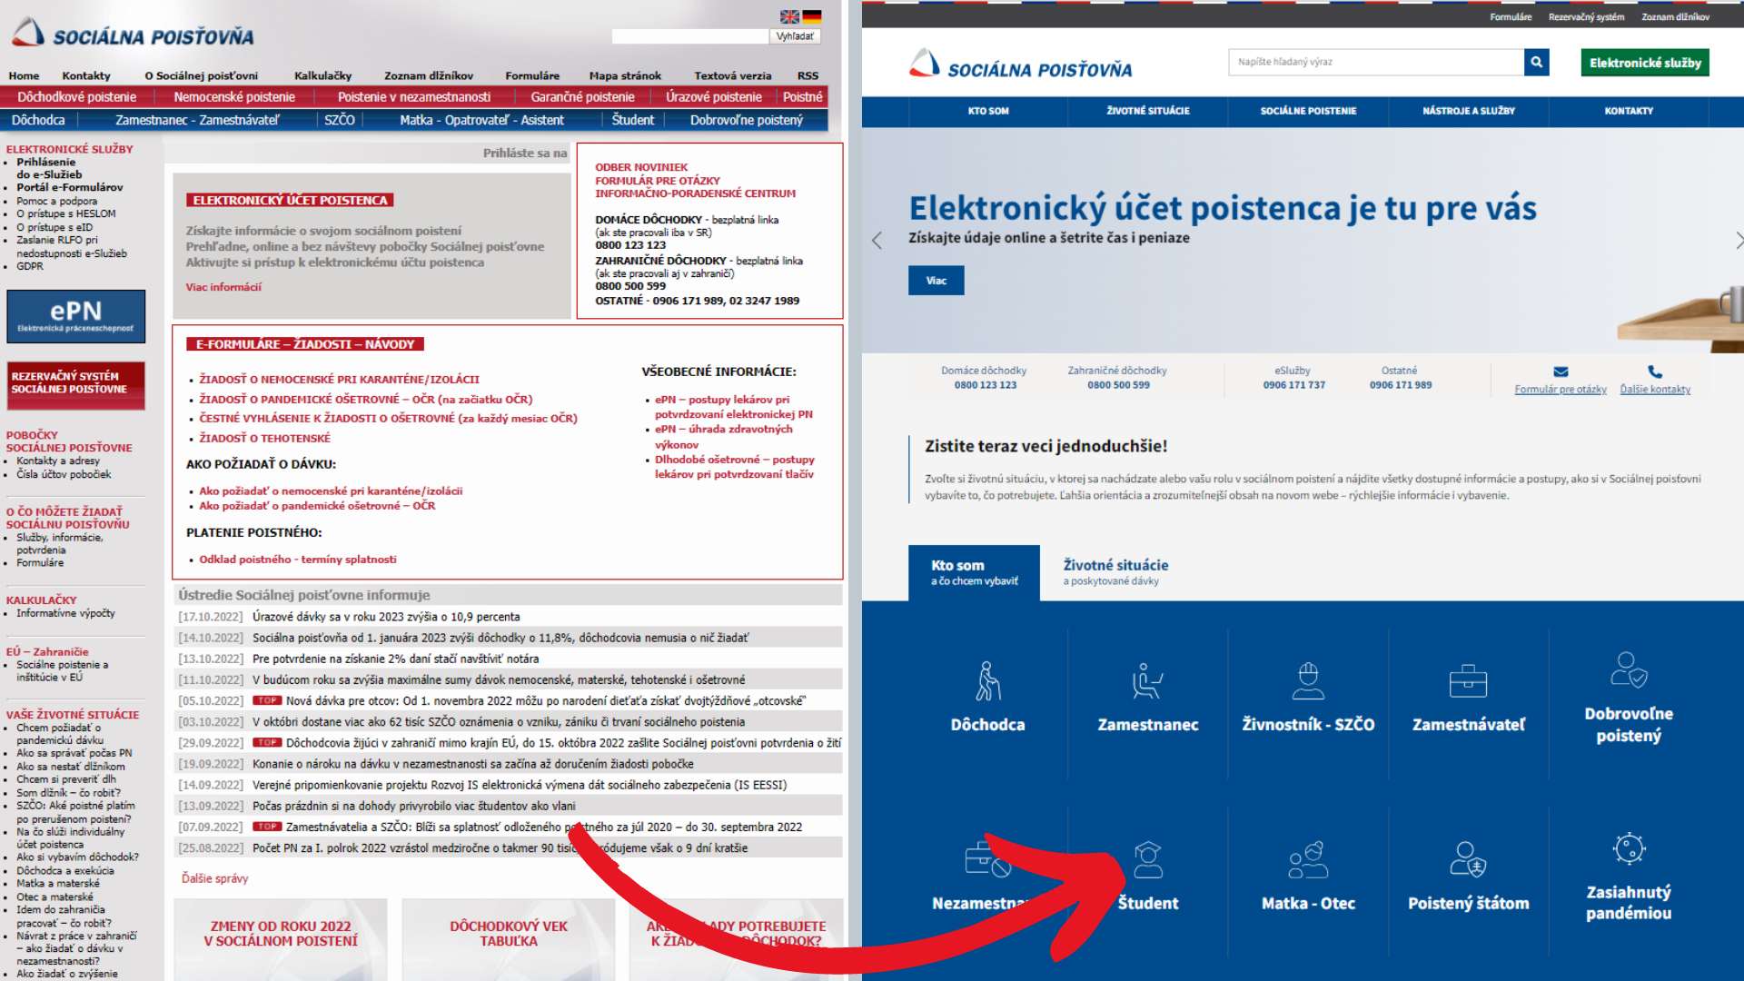Go to previous carousel slide arrow
This screenshot has width=1744, height=981.
pos(877,241)
